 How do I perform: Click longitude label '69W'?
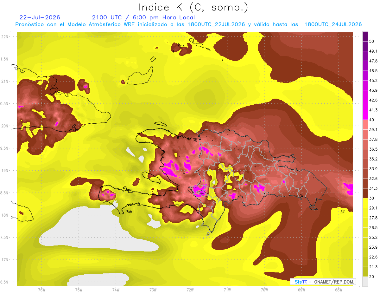pyautogui.click(x=301, y=290)
